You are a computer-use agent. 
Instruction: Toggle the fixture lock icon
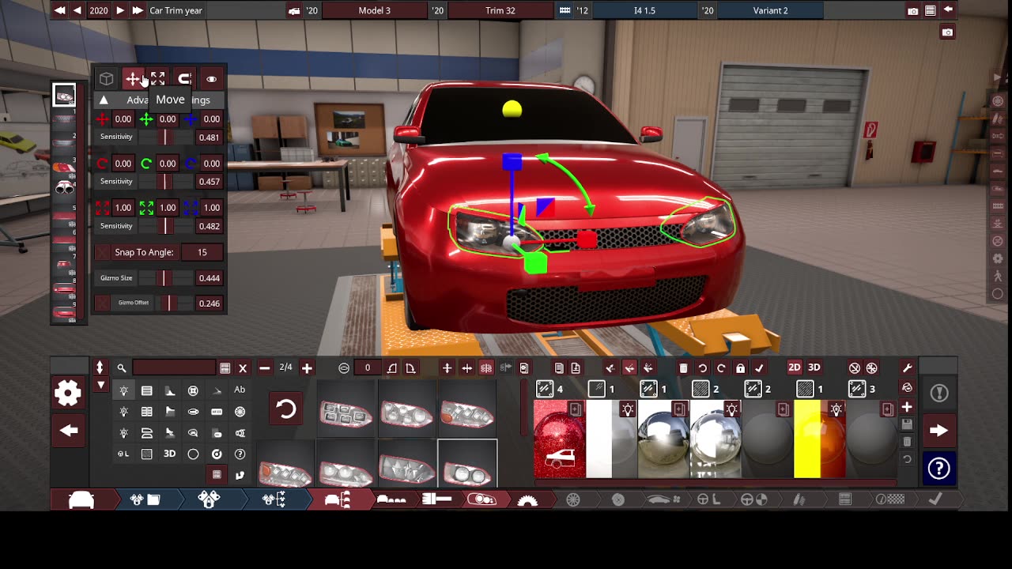tap(740, 368)
